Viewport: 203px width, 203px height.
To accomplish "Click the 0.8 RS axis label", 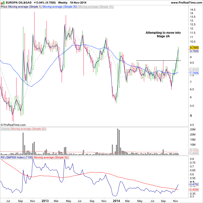I will [x=192, y=159].
